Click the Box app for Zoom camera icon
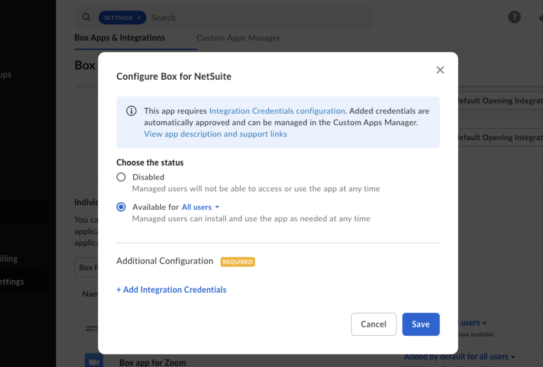The height and width of the screenshot is (367, 543). pyautogui.click(x=94, y=362)
